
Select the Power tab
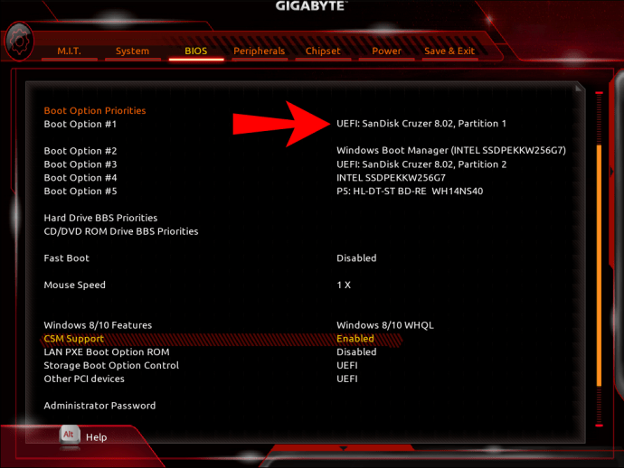[386, 51]
